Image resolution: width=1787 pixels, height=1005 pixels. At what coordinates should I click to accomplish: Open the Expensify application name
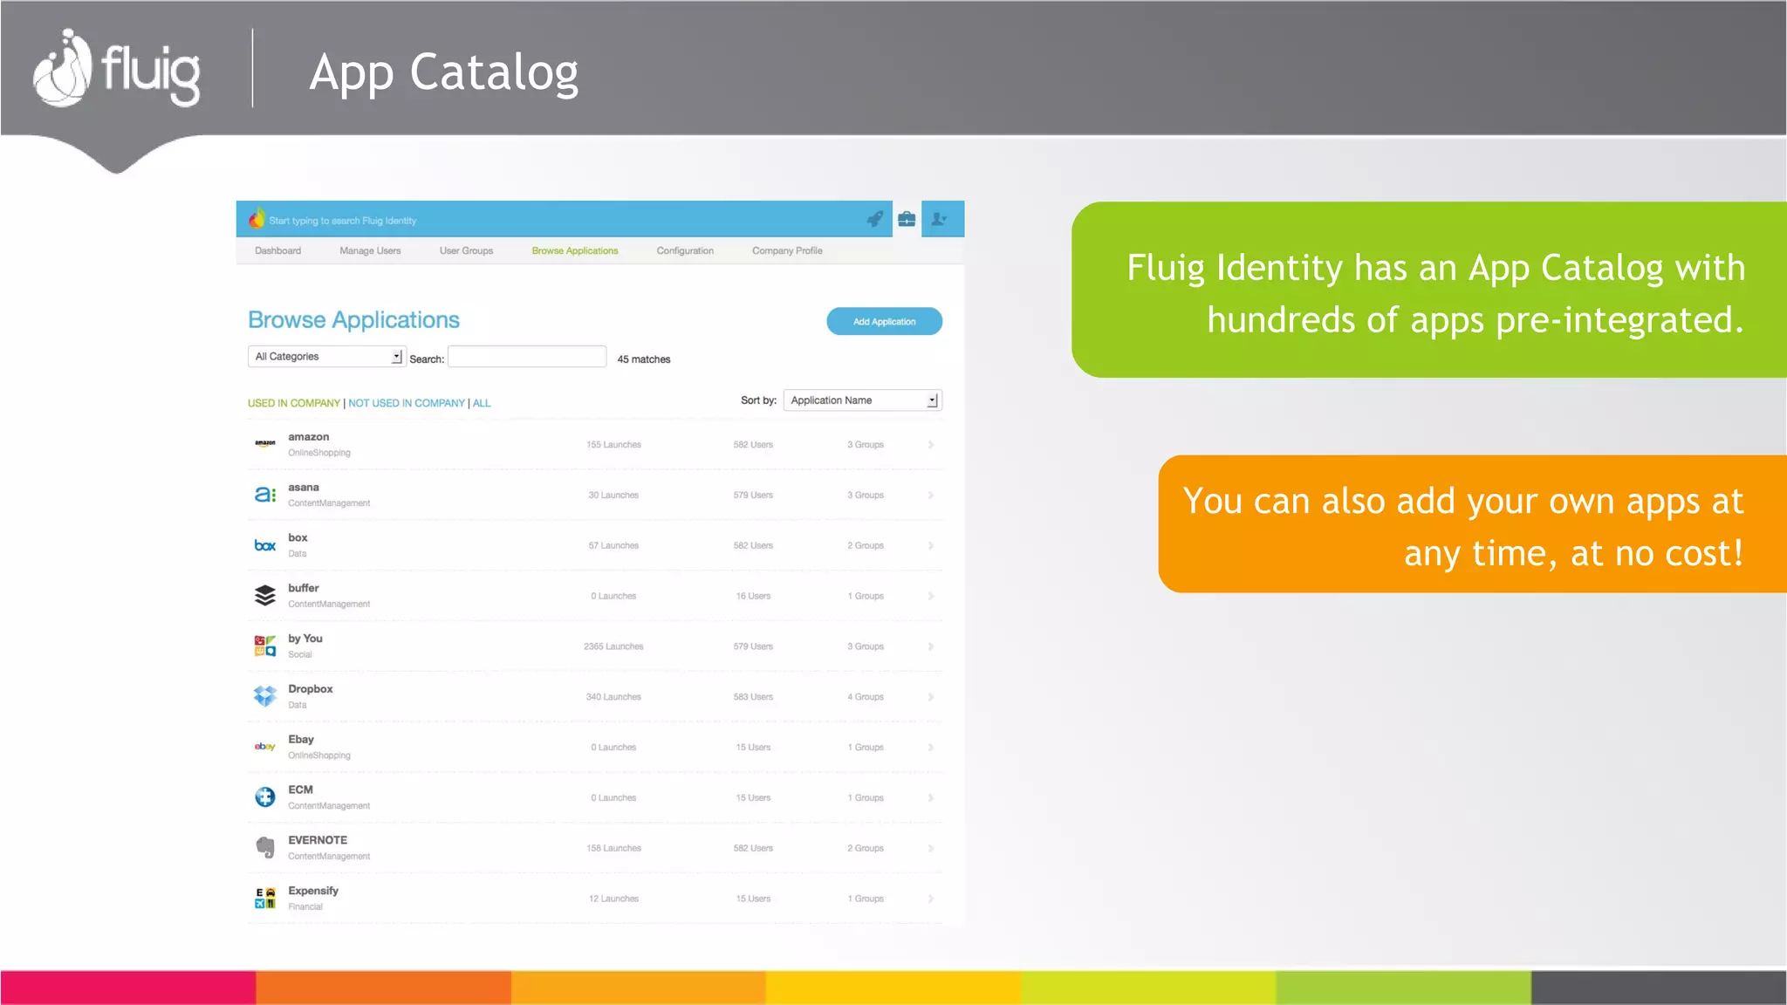coord(313,891)
